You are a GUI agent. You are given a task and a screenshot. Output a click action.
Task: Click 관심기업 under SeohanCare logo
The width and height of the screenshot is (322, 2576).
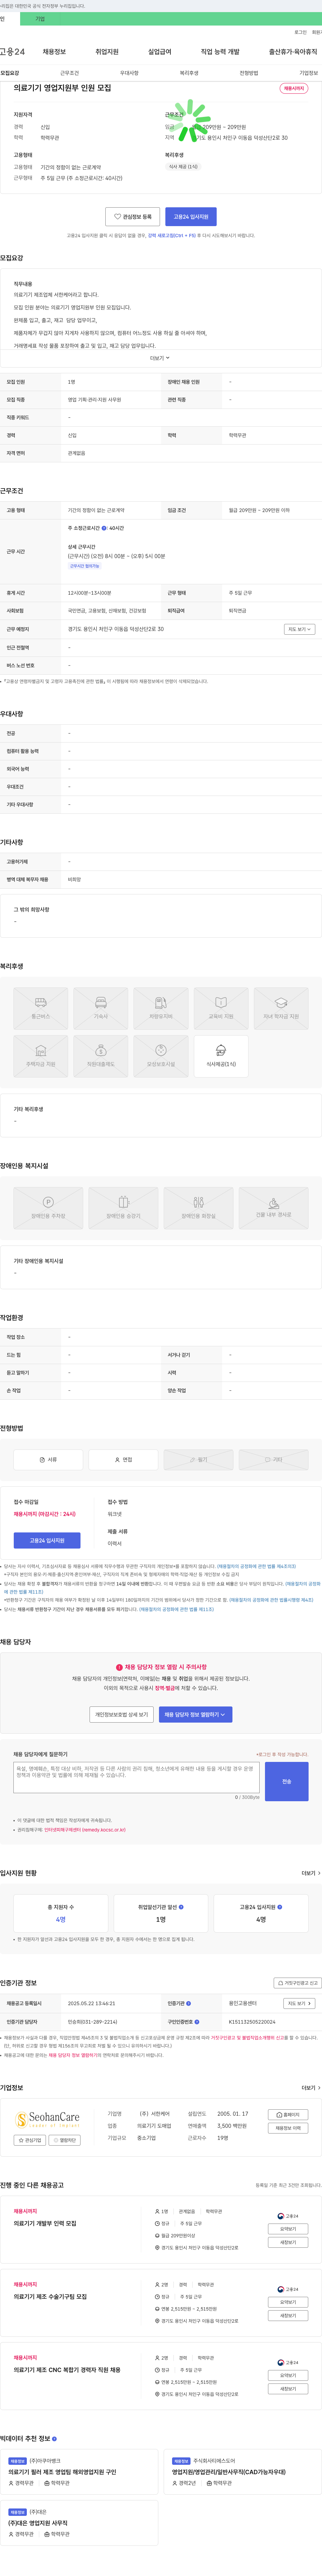tap(30, 2140)
